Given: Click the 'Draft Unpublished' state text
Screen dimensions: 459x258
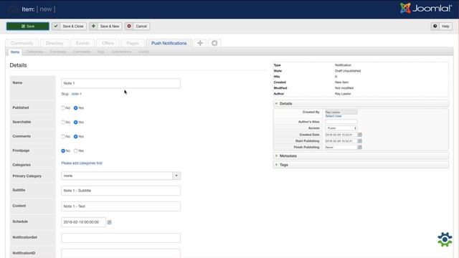Looking at the screenshot, I should click(348, 71).
